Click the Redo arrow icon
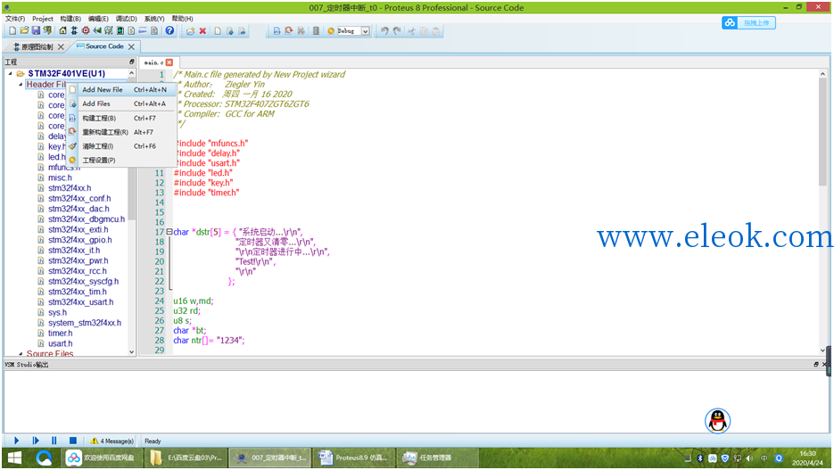The height and width of the screenshot is (470, 834). tap(397, 31)
